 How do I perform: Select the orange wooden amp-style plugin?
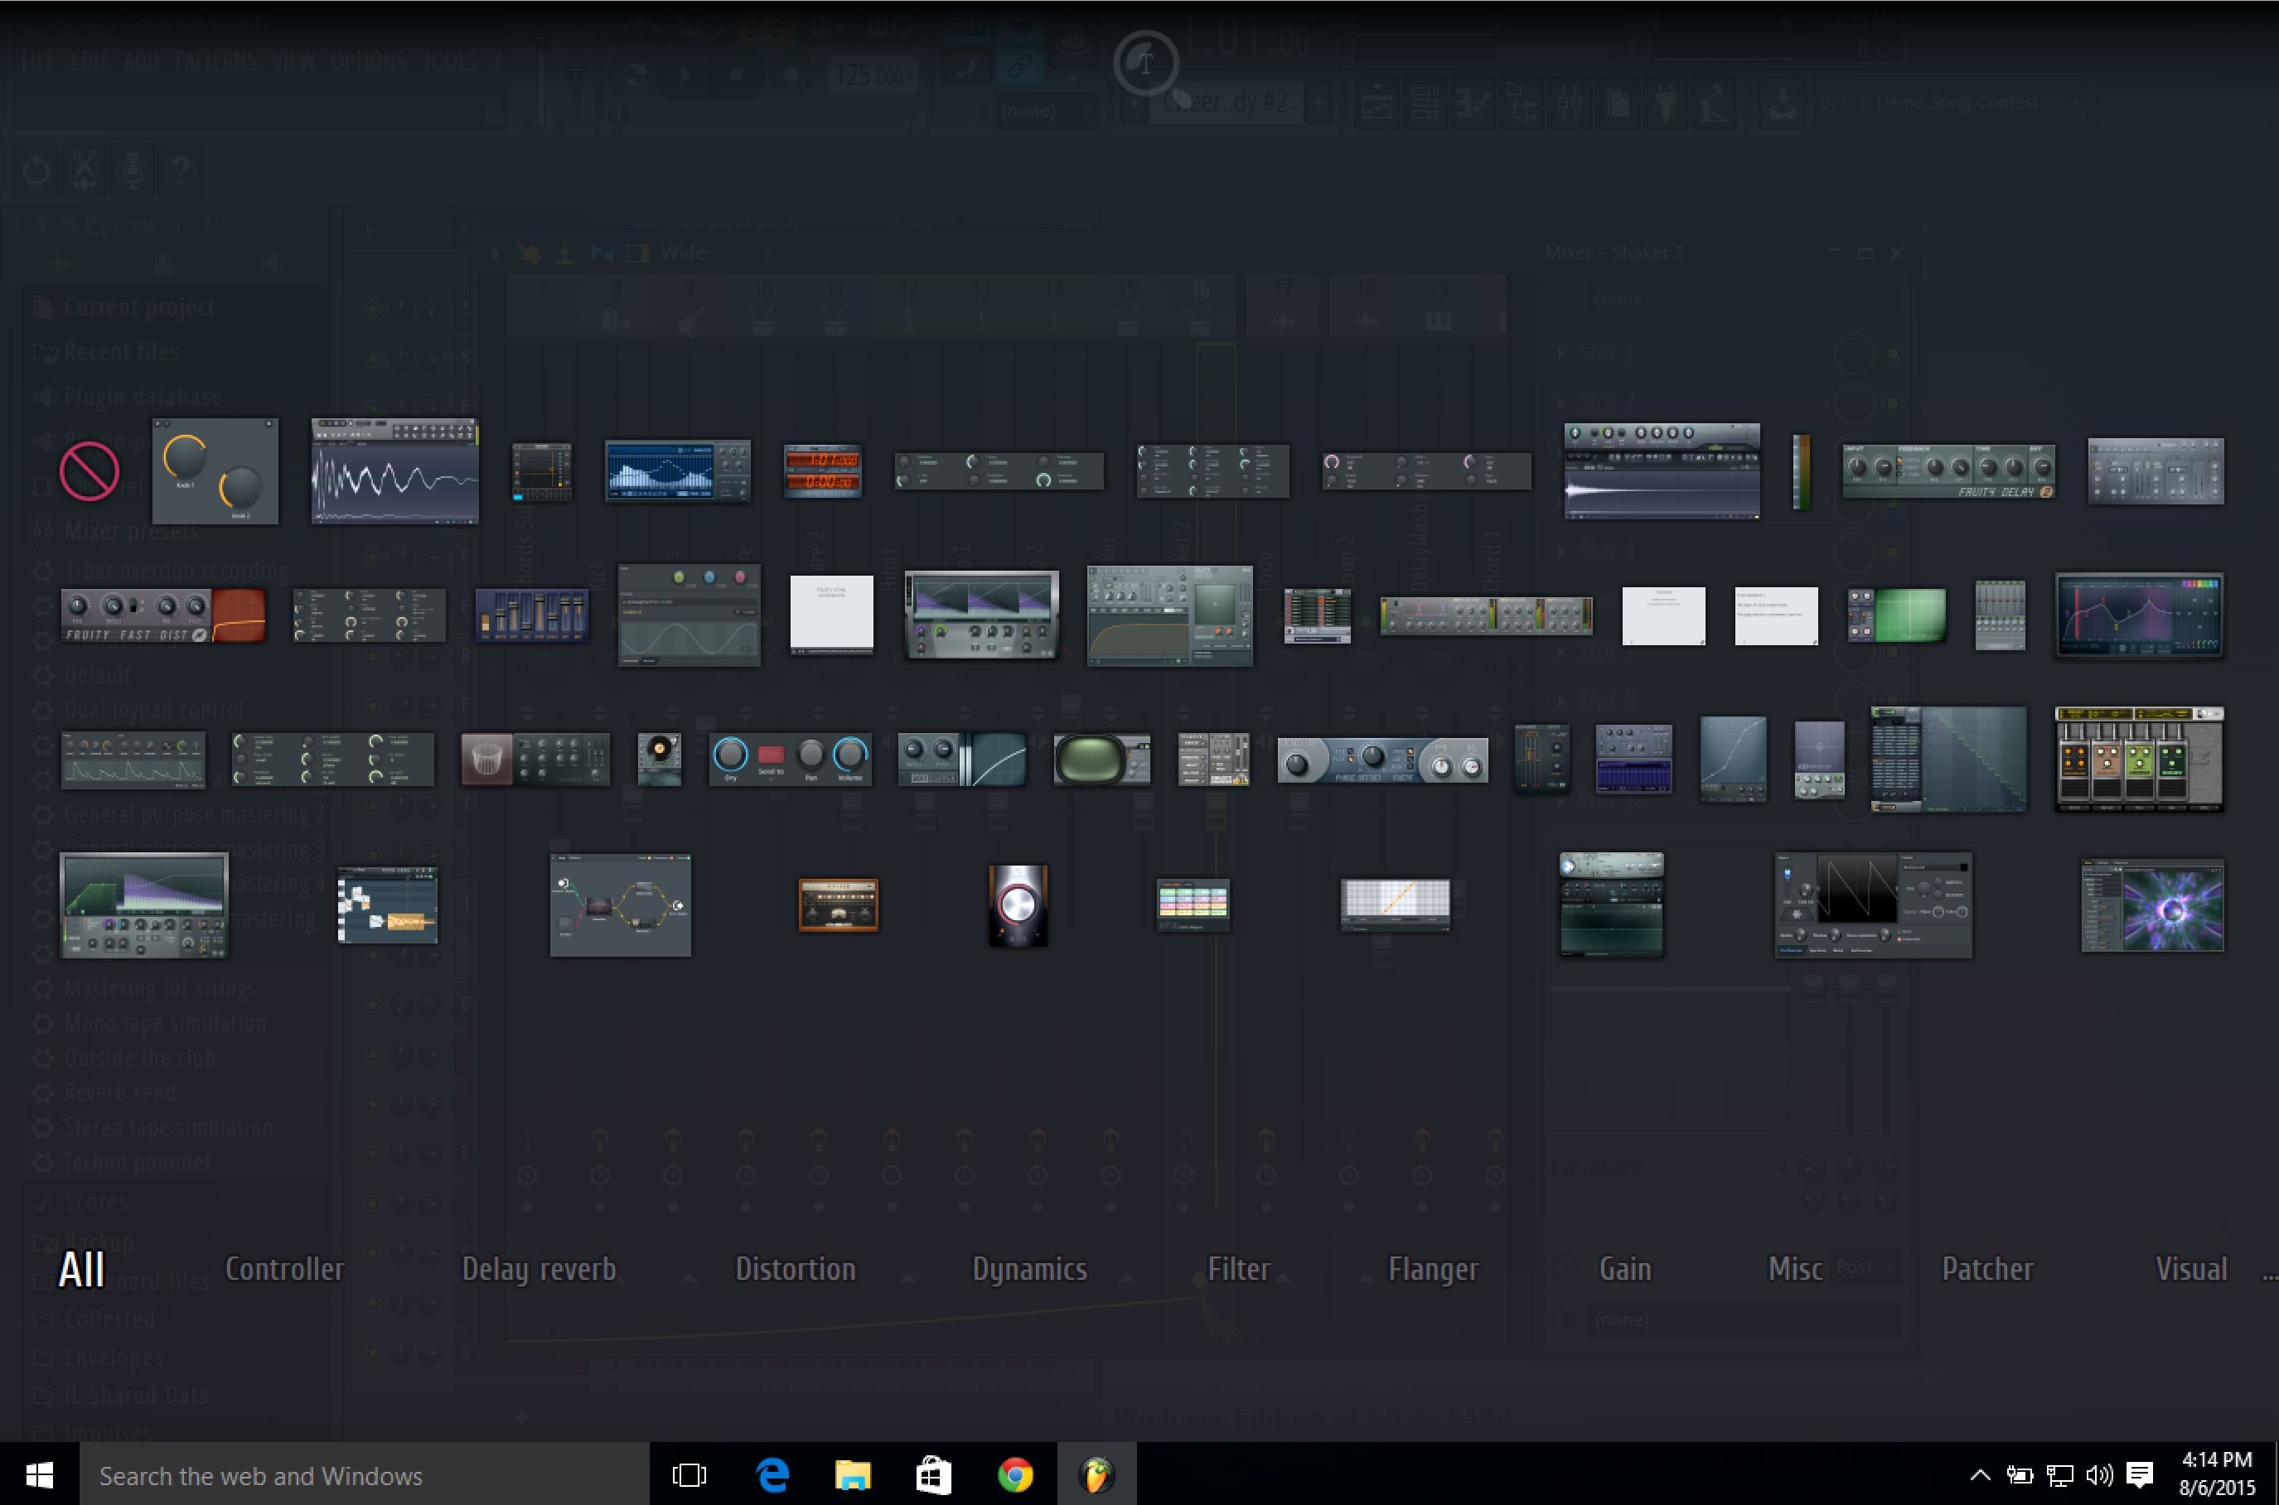(x=839, y=905)
